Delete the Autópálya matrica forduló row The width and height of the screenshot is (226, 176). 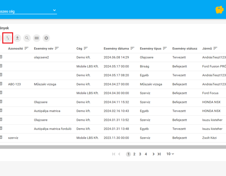pyautogui.click(x=1, y=128)
